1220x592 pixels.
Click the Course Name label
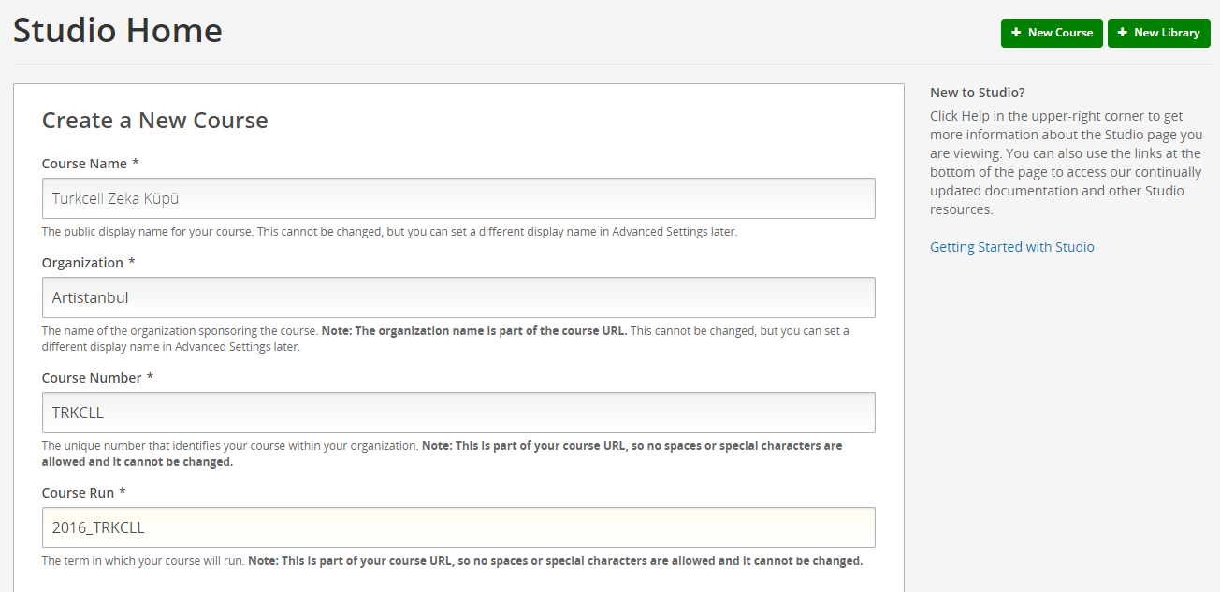[x=90, y=164]
